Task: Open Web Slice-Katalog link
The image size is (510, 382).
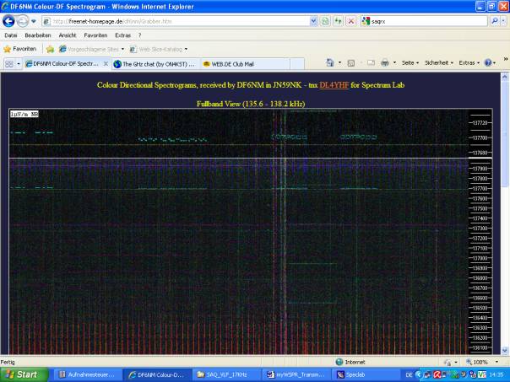Action: (x=159, y=49)
